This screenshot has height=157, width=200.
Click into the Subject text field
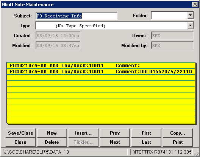point(76,16)
